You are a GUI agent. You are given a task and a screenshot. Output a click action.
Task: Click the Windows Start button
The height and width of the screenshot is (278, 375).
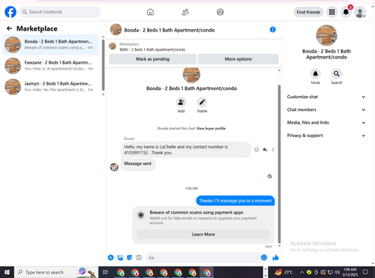(7, 272)
